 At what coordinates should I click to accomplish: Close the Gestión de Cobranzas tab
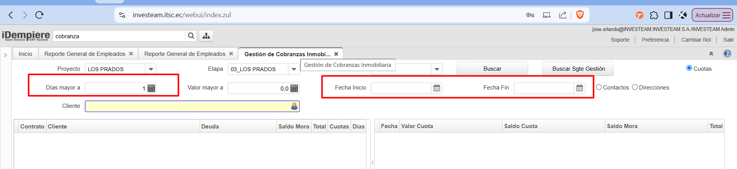click(x=336, y=54)
